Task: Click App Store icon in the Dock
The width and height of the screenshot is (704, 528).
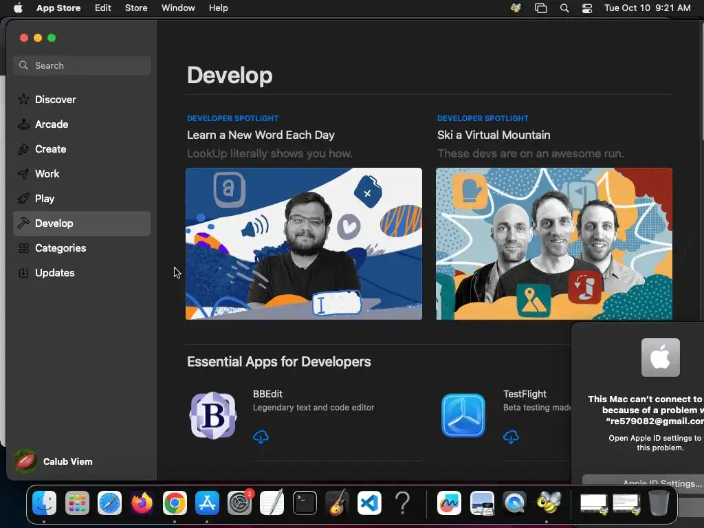Action: pos(207,503)
